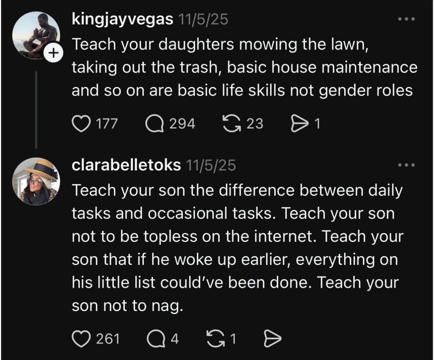Image resolution: width=434 pixels, height=360 pixels.
Task: Open more options on clarabelletoks's reply
Action: point(406,164)
